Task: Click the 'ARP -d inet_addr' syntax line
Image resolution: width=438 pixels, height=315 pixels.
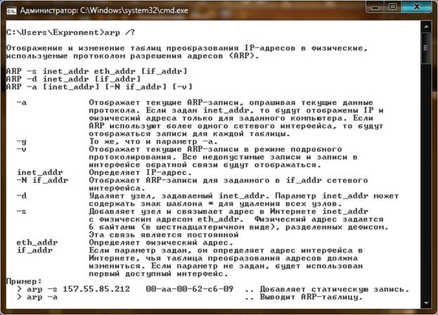Action: tap(73, 79)
